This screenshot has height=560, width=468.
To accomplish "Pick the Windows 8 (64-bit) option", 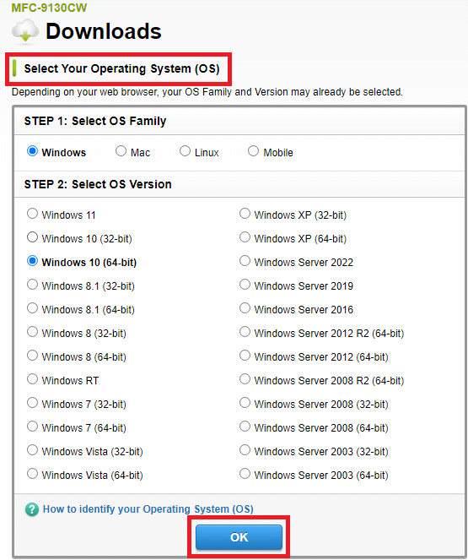I will point(32,356).
